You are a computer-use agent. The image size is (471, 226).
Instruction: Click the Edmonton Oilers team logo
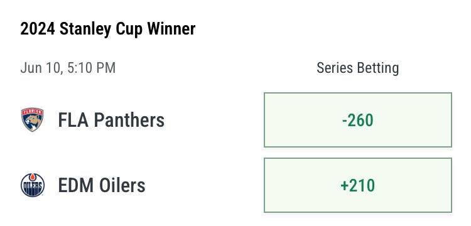(33, 185)
